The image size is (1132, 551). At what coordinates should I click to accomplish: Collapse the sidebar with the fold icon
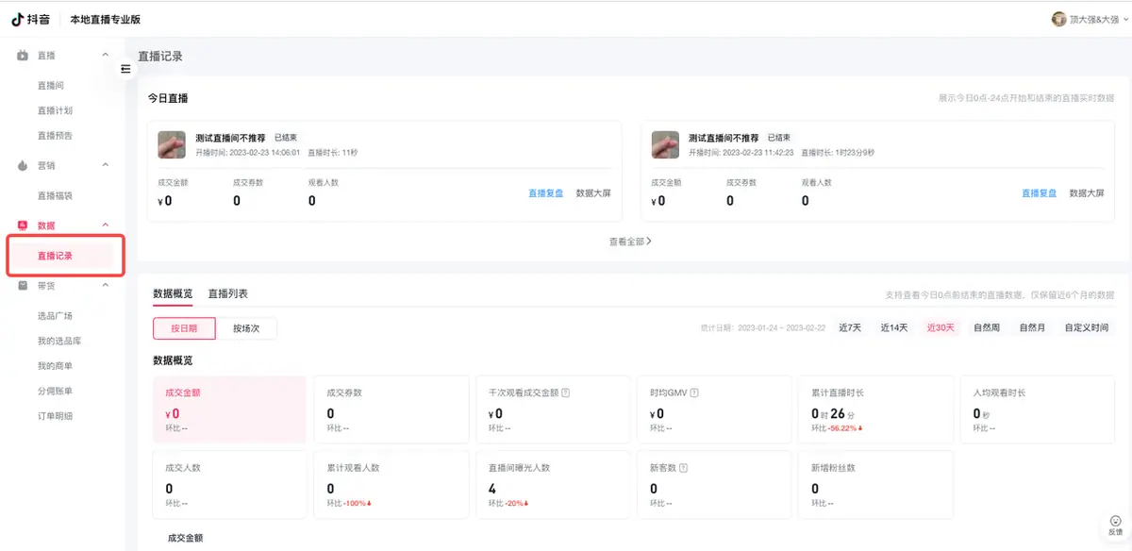(125, 68)
